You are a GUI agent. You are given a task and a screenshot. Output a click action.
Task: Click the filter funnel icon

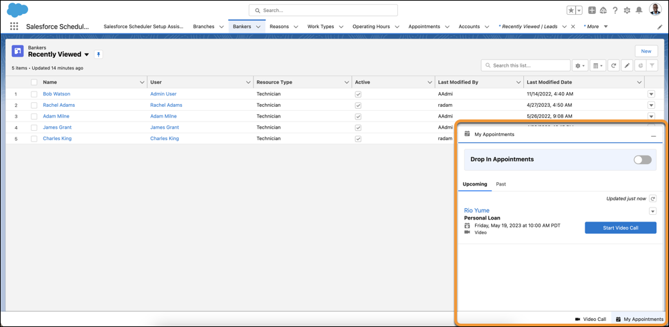tap(652, 65)
